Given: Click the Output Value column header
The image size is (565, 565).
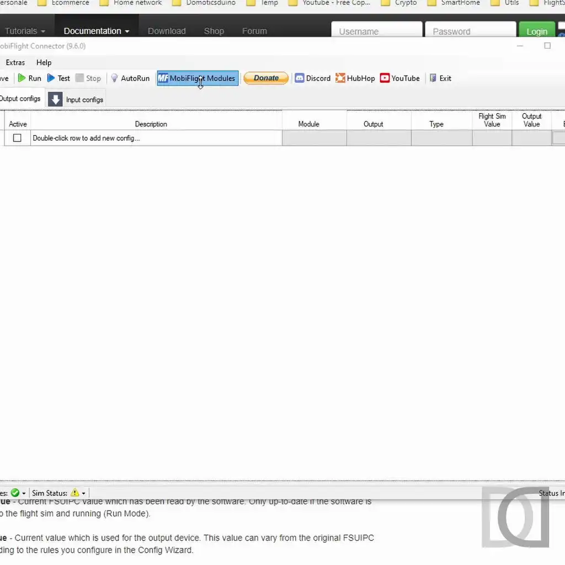Looking at the screenshot, I should point(531,120).
